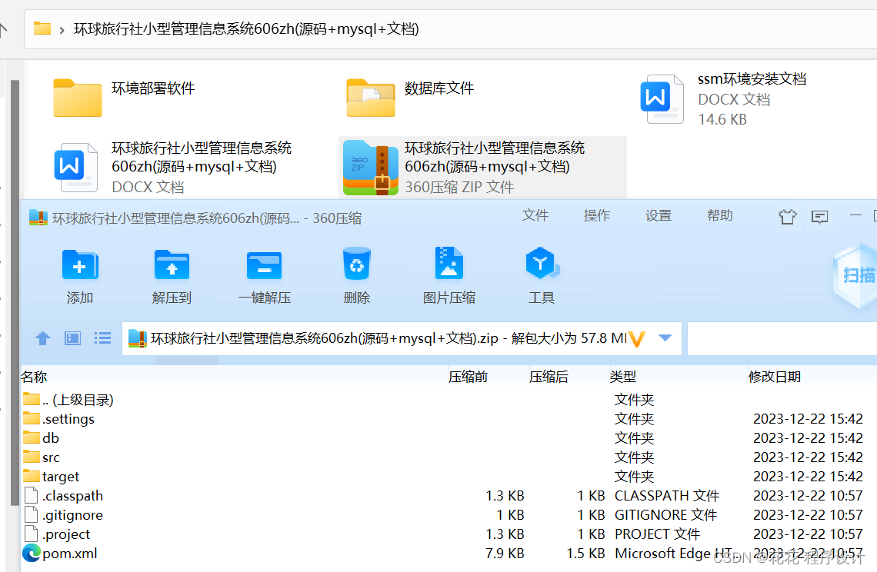Screen dimensions: 877x572
Task: Click the 7.9 KB size cell of pom.xml
Action: 505,554
